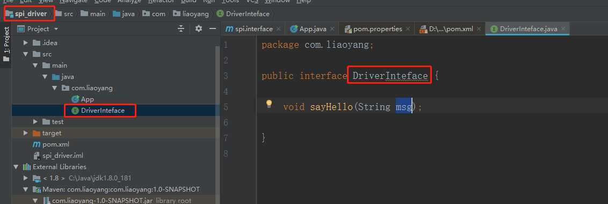The height and width of the screenshot is (204, 608).
Task: Click the External Libraries bar-chart icon
Action: (x=27, y=167)
